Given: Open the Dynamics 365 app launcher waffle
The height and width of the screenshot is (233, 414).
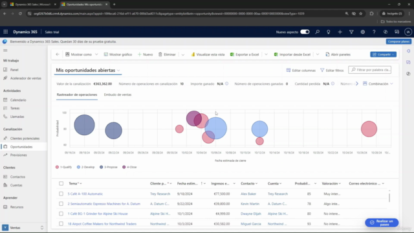Looking at the screenshot, I should 6,32.
